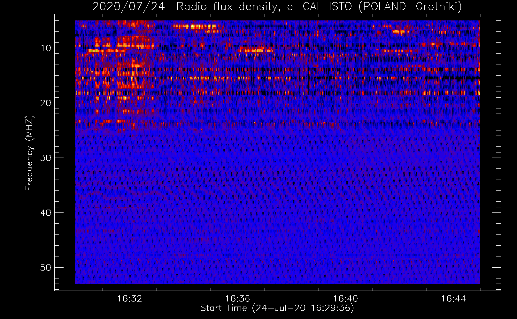Click the plot title with the e-CALLISTO station name
517x319 pixels.
(277, 6)
